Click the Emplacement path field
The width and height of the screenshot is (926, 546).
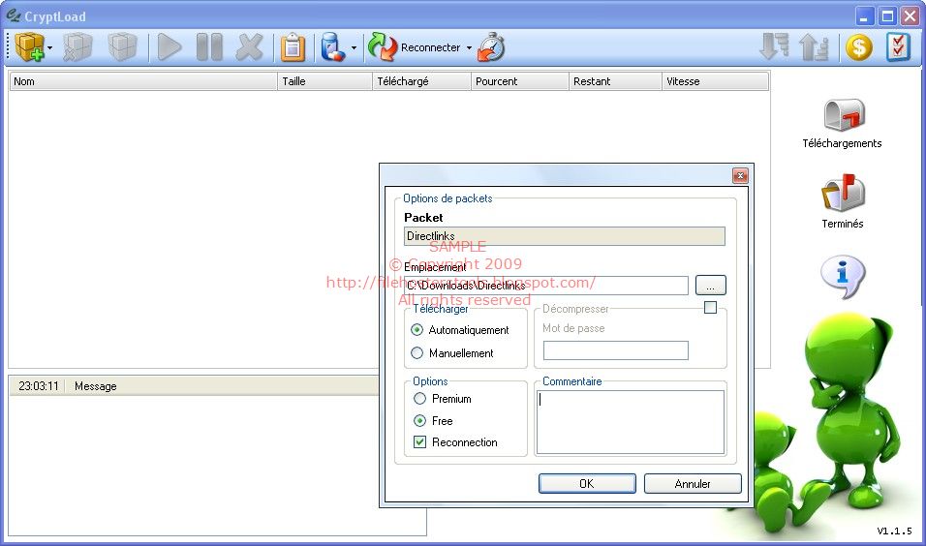point(546,286)
